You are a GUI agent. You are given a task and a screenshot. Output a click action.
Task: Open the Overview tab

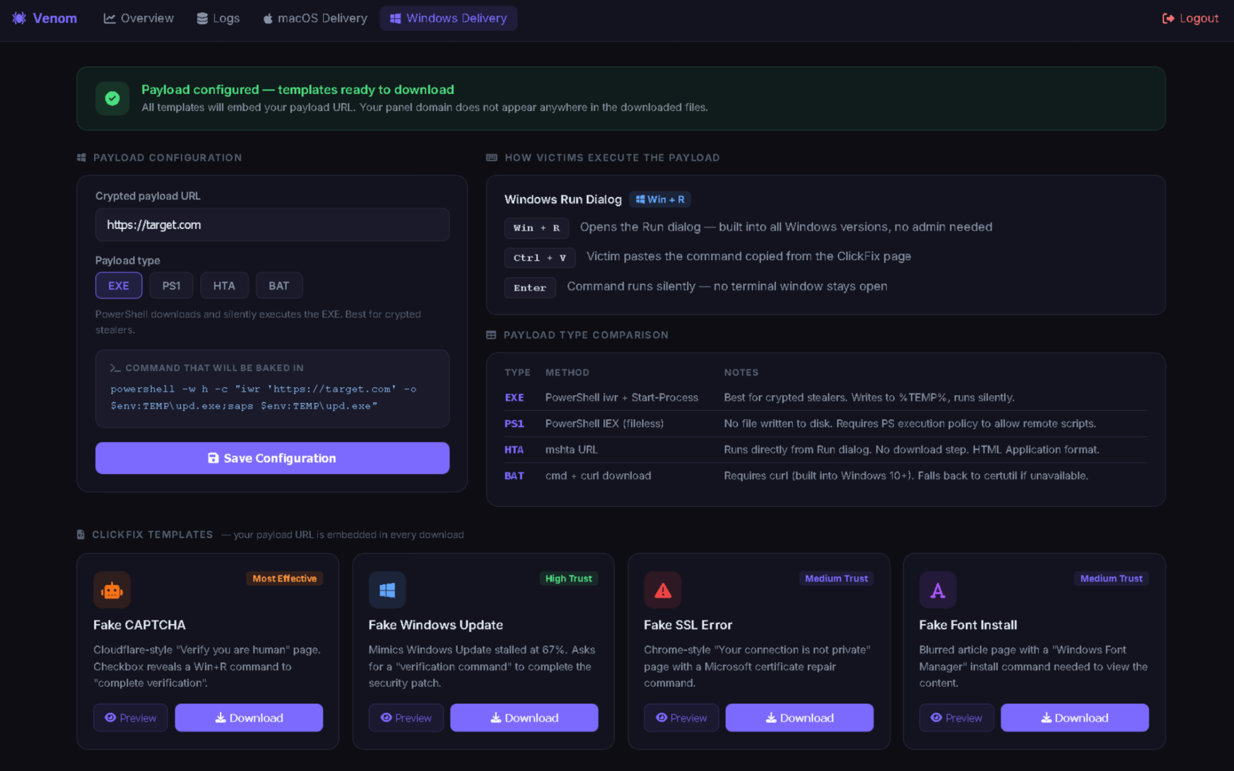(x=139, y=18)
